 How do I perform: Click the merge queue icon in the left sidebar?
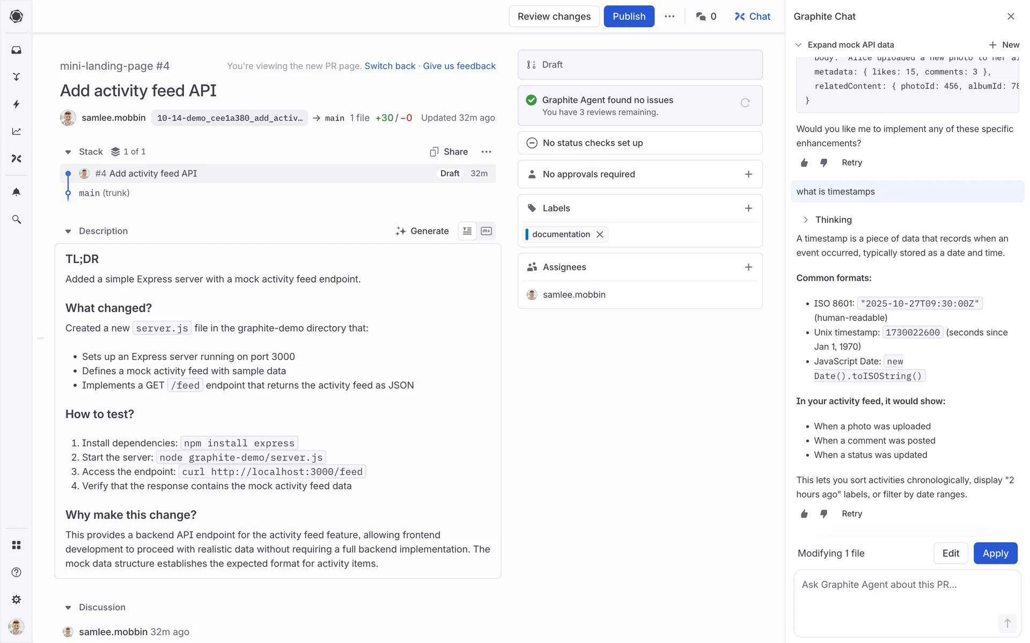coord(16,77)
